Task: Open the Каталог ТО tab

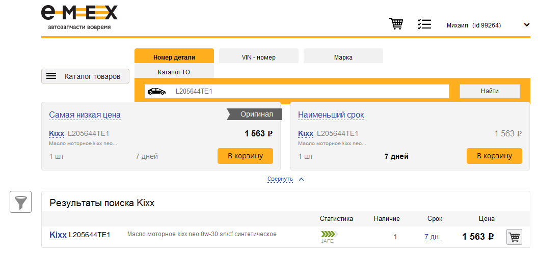Action: coord(174,72)
